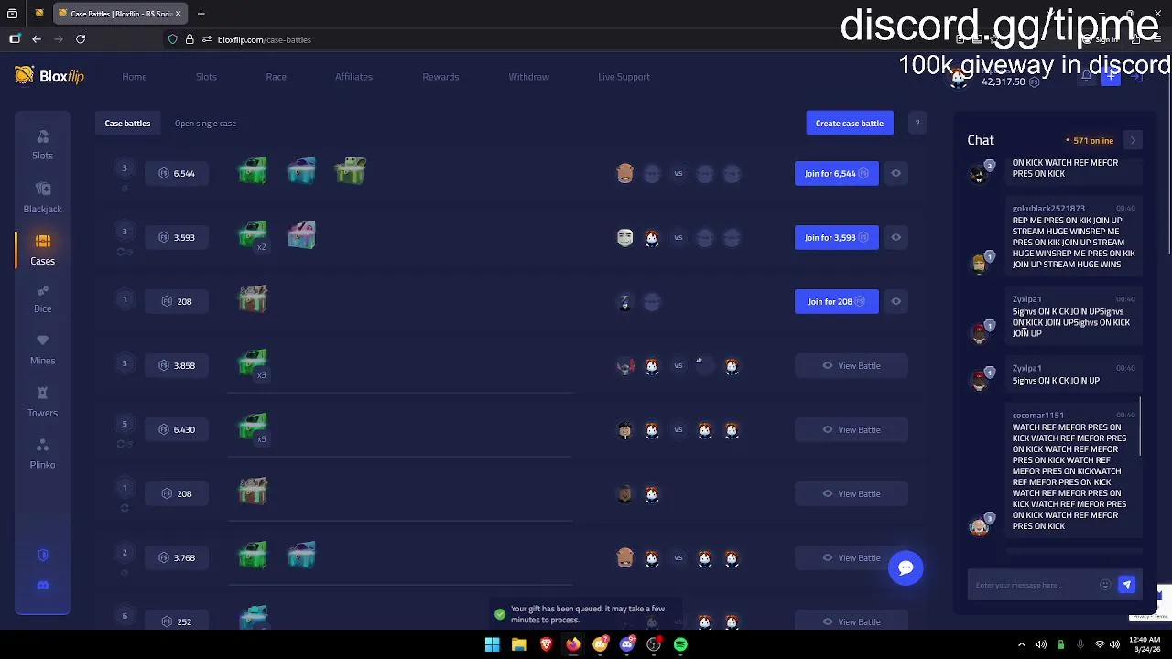This screenshot has width=1172, height=659.
Task: Click the pink case in 3,593 row
Action: click(x=301, y=235)
